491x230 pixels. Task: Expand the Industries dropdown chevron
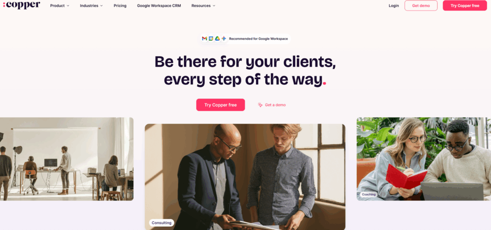tap(102, 6)
